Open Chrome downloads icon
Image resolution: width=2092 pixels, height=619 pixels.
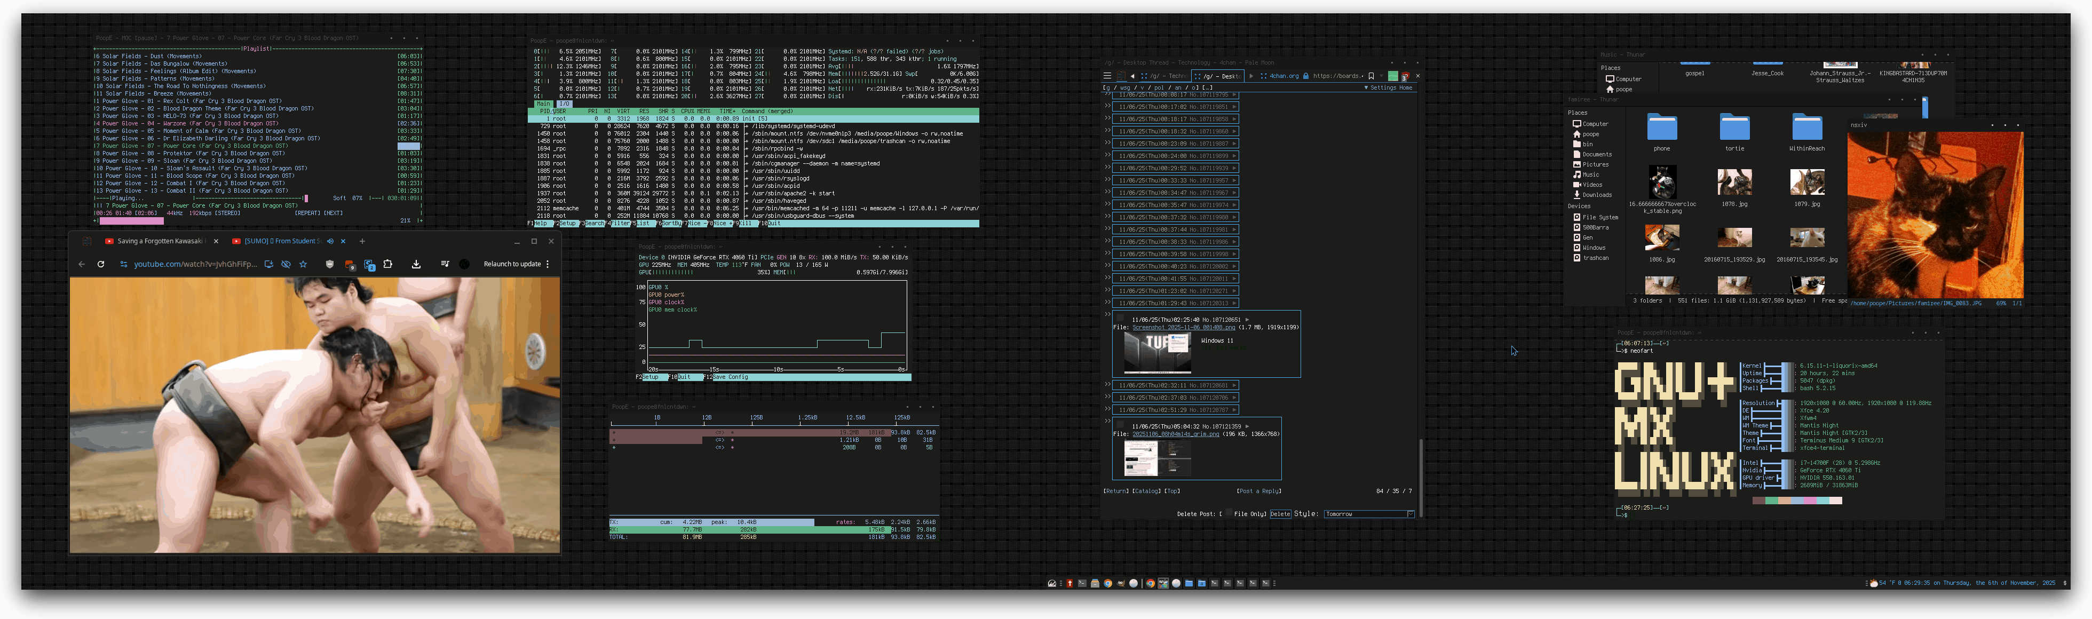[x=416, y=264]
